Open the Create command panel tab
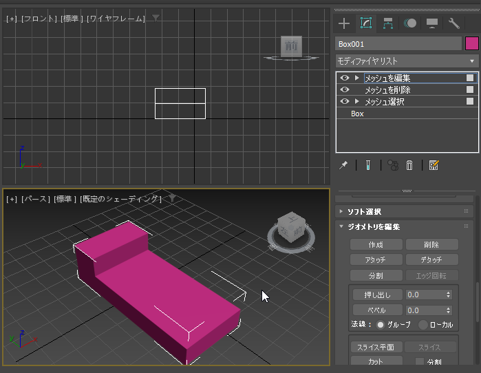Viewport: 481px width, 373px height. pyautogui.click(x=344, y=23)
